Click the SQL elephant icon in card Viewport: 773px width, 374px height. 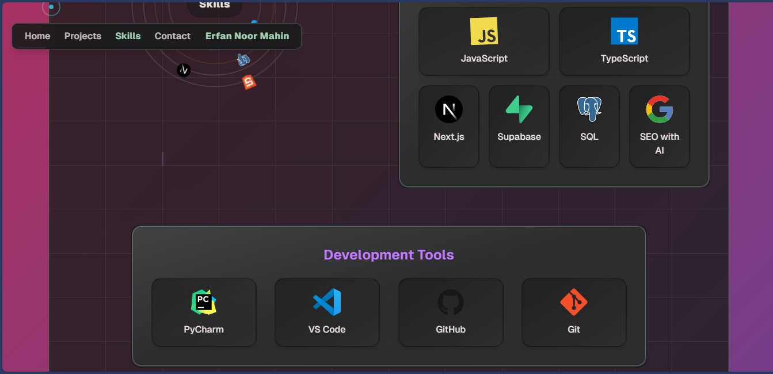click(589, 109)
